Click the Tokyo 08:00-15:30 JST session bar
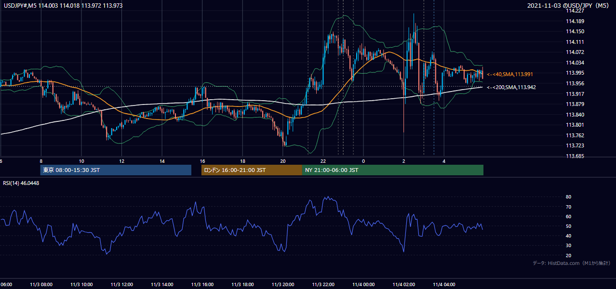 click(116, 170)
